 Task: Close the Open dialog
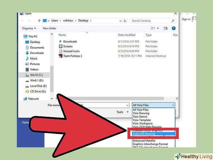(x=175, y=13)
